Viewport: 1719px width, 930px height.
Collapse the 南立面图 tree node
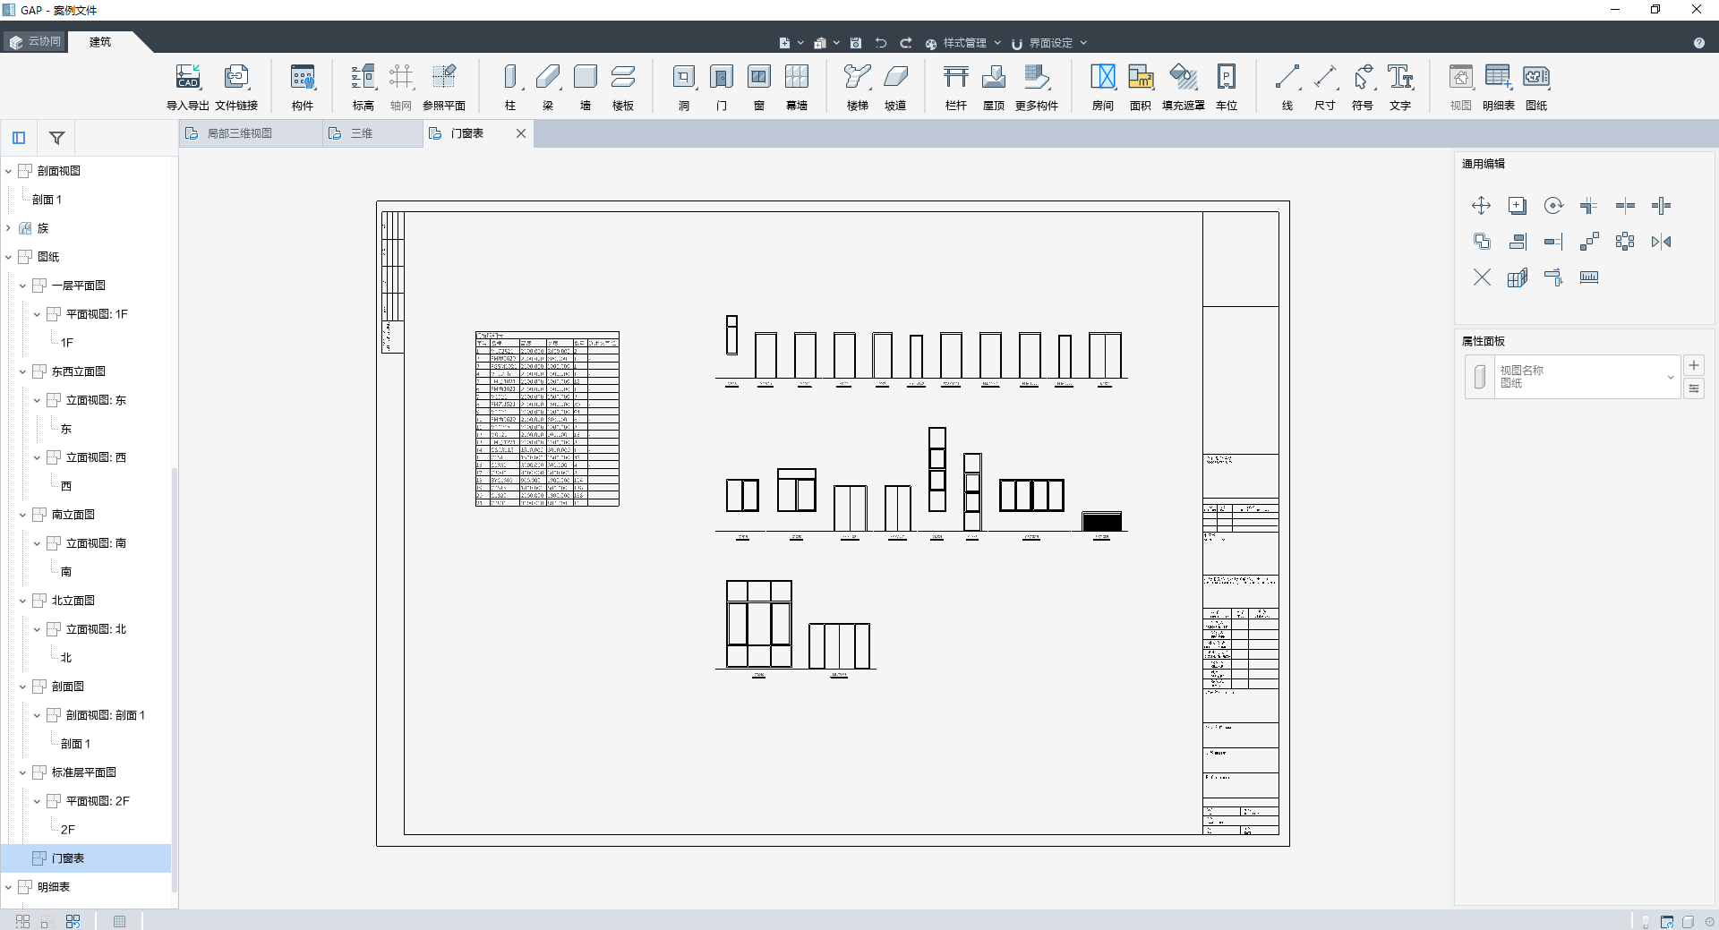click(22, 515)
